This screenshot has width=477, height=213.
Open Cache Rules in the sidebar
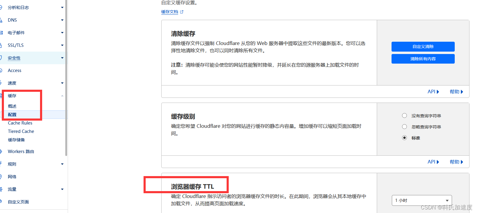(20, 123)
